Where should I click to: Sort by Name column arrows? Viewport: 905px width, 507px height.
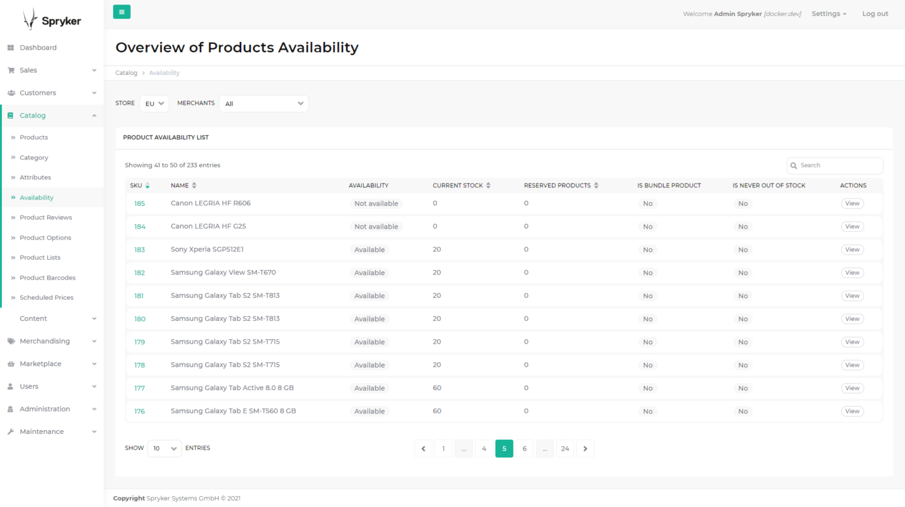coord(194,185)
